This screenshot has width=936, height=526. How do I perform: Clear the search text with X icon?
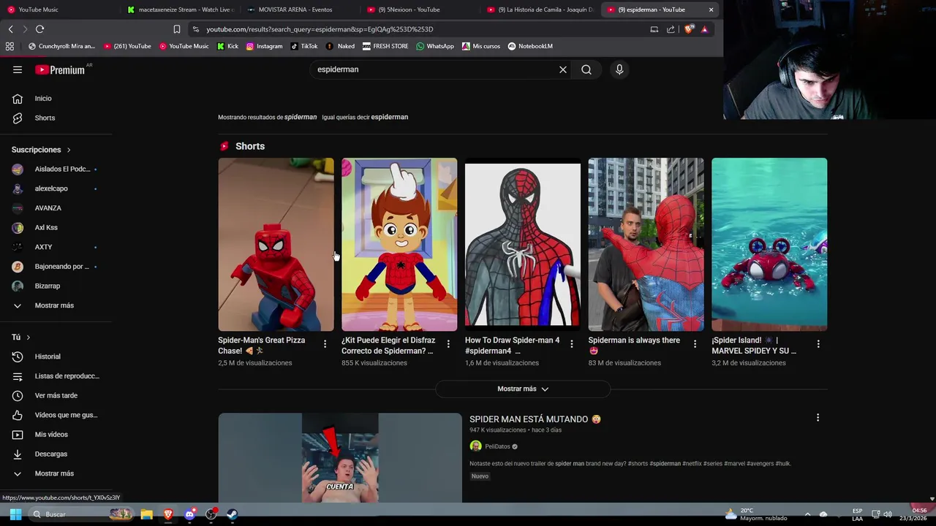563,69
